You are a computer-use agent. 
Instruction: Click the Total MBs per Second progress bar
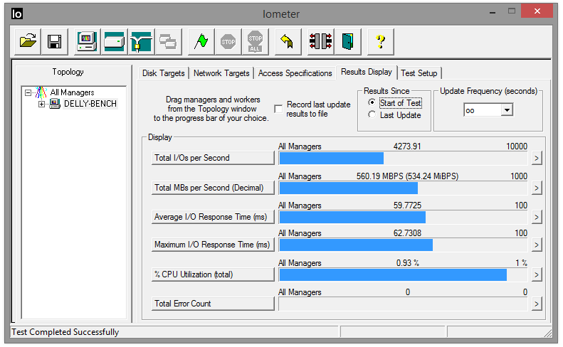(403, 188)
